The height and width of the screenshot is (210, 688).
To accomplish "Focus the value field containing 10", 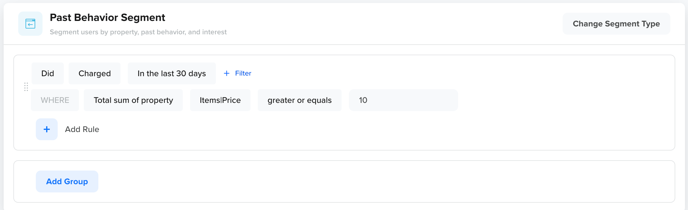I will click(404, 100).
